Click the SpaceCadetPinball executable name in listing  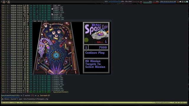tap(61, 92)
